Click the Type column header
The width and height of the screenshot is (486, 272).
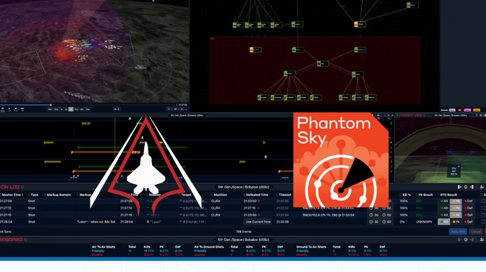tap(34, 195)
